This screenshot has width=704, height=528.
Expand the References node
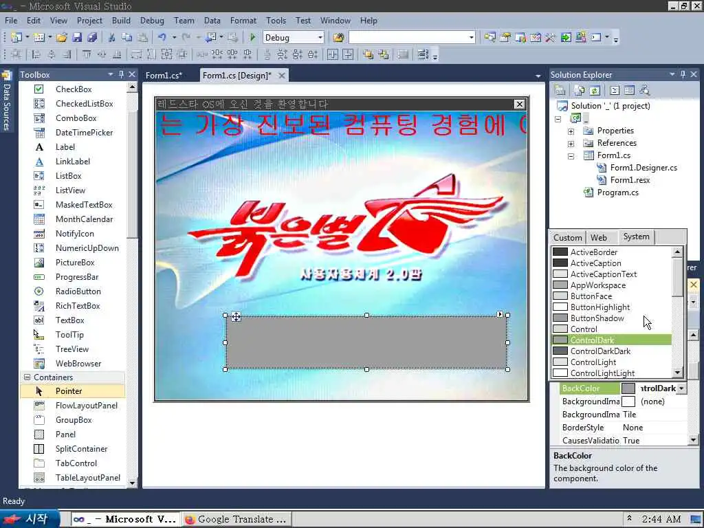coord(571,144)
